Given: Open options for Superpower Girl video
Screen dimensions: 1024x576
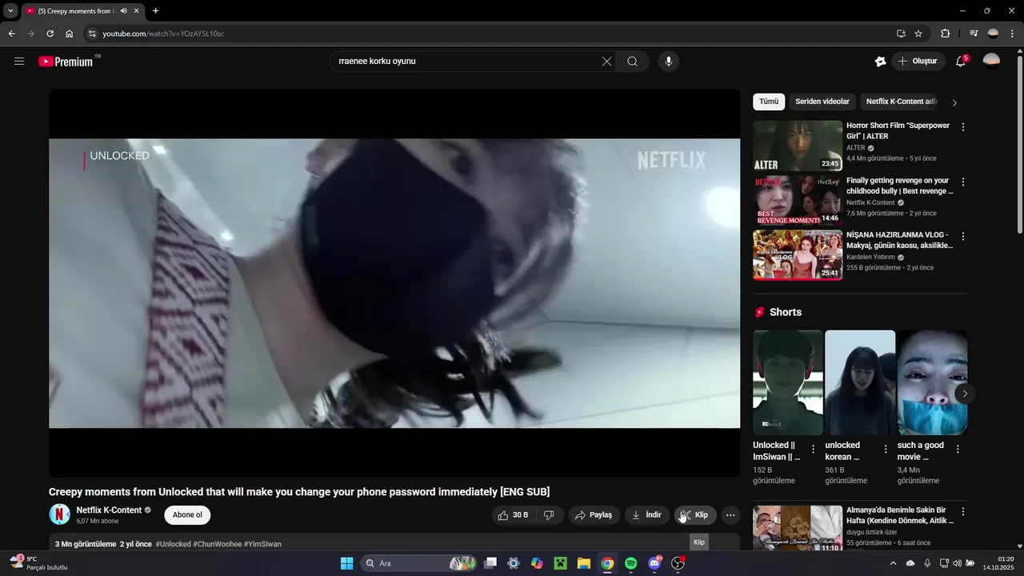Looking at the screenshot, I should click(x=963, y=127).
